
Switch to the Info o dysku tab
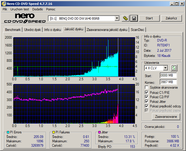(x=53, y=29)
